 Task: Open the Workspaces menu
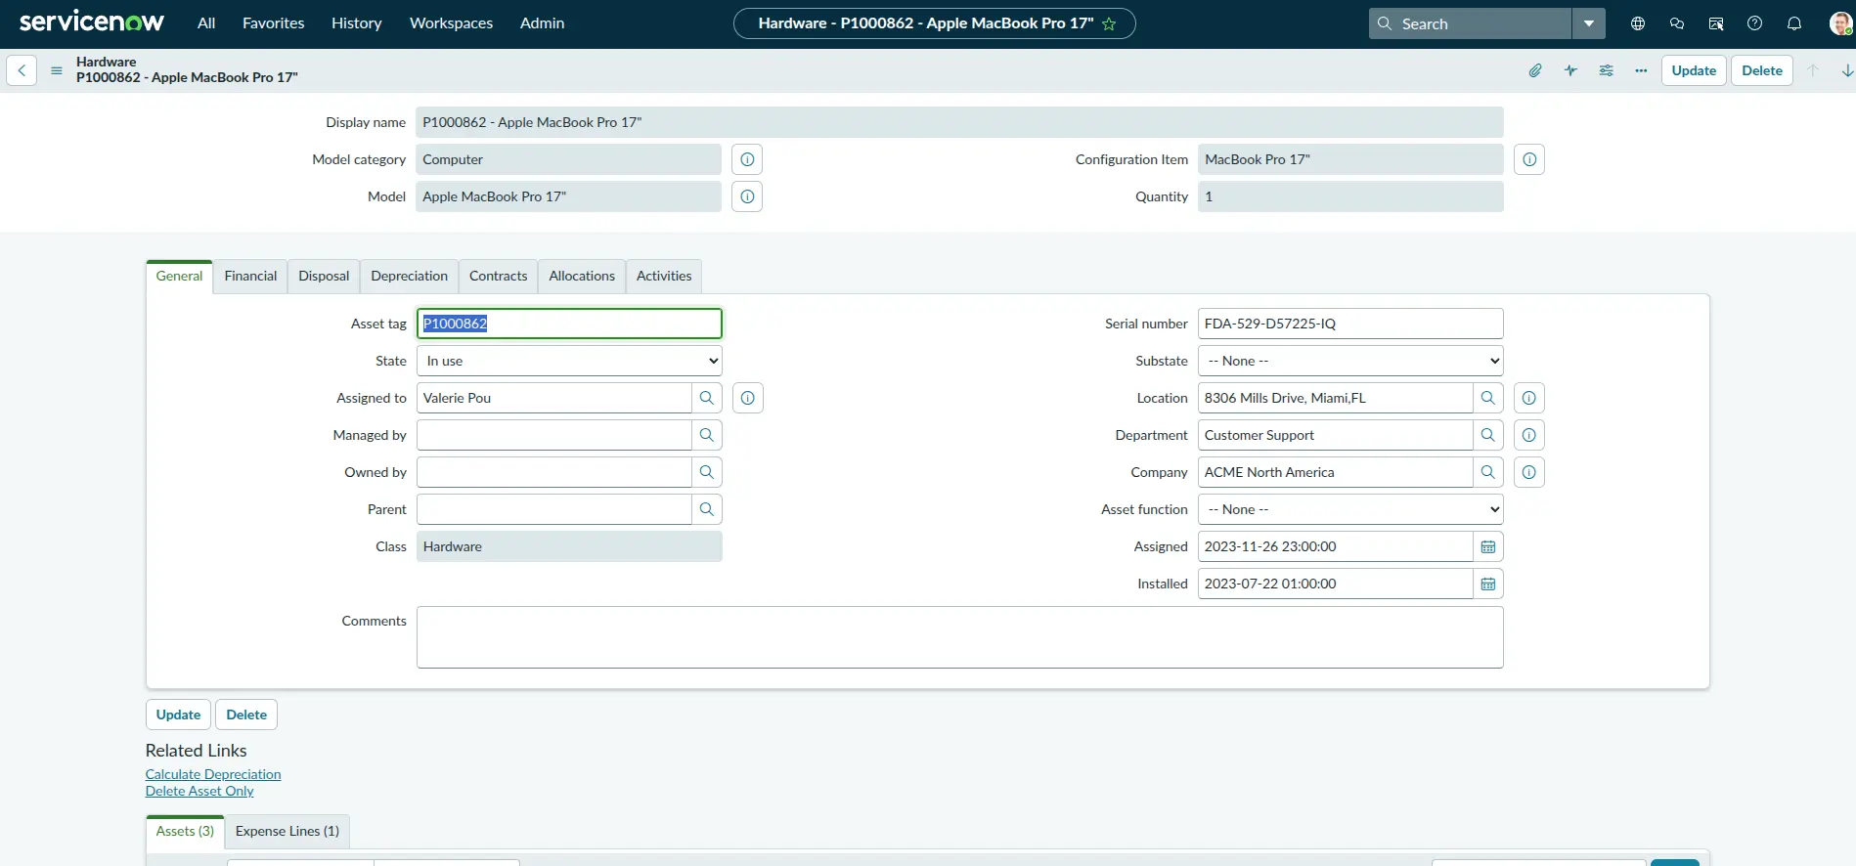(x=451, y=23)
